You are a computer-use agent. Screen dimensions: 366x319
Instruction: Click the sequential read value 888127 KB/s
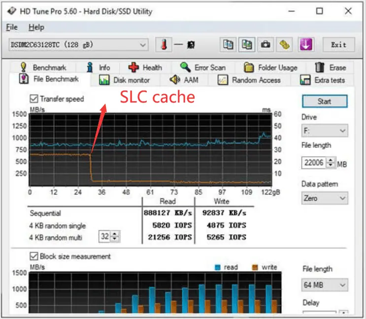168,213
